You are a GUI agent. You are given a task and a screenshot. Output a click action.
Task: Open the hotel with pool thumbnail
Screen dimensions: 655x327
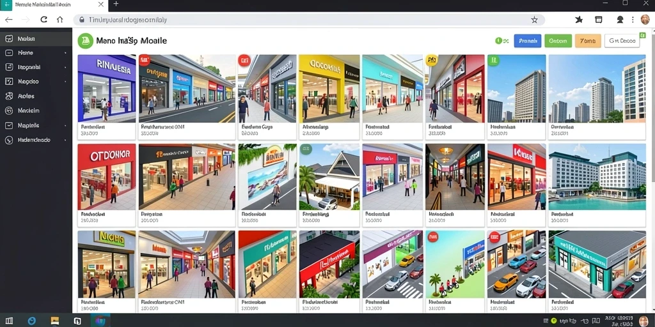tap(597, 177)
